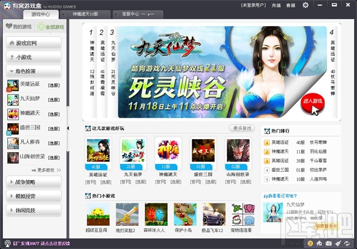The image size is (357, 249).
Task: Click the 盛世三国 icon in sidebar list
Action: pyautogui.click(x=12, y=129)
